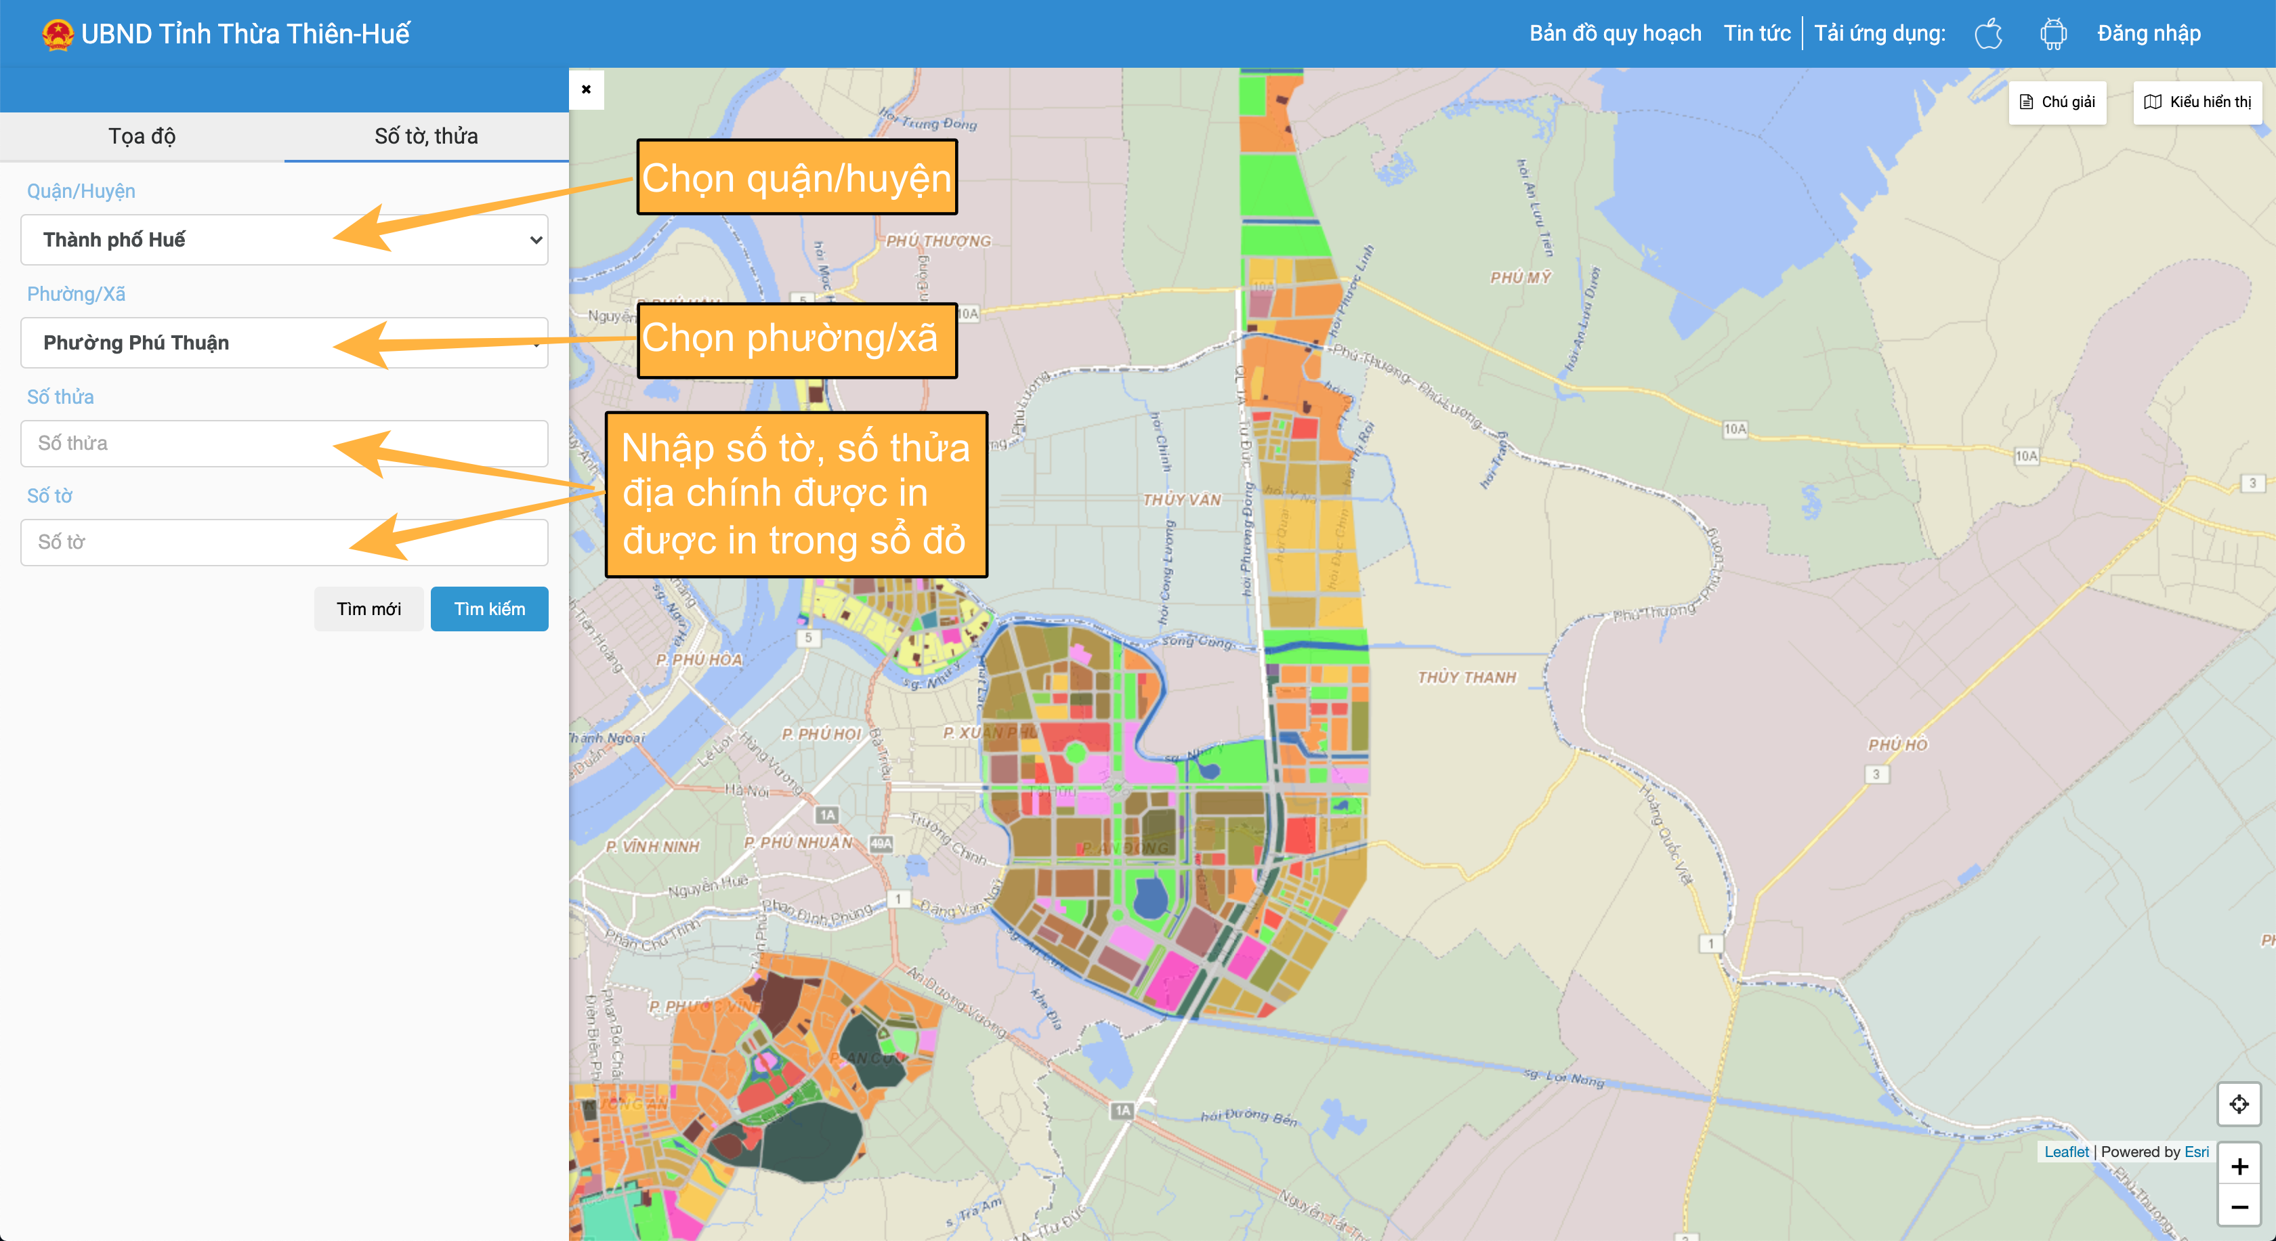2276x1241 pixels.
Task: Open Bản đồ quy hoạch menu
Action: [x=1615, y=34]
